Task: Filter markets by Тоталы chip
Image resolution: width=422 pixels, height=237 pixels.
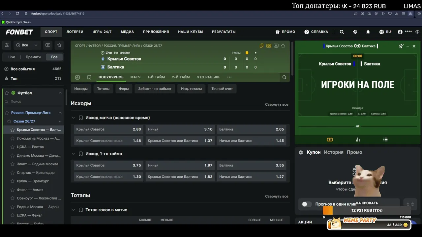Action: [103, 89]
